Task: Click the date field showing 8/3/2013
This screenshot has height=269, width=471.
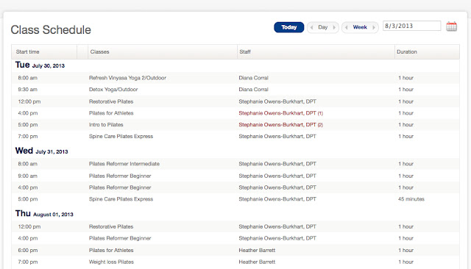Action: tap(412, 26)
